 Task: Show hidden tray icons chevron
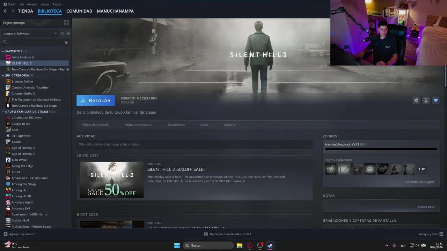[x=386, y=245]
